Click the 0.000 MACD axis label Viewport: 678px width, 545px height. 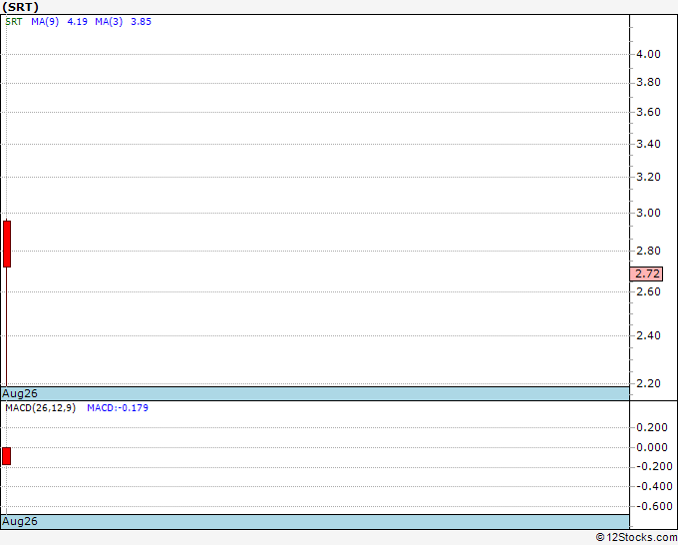tap(652, 447)
